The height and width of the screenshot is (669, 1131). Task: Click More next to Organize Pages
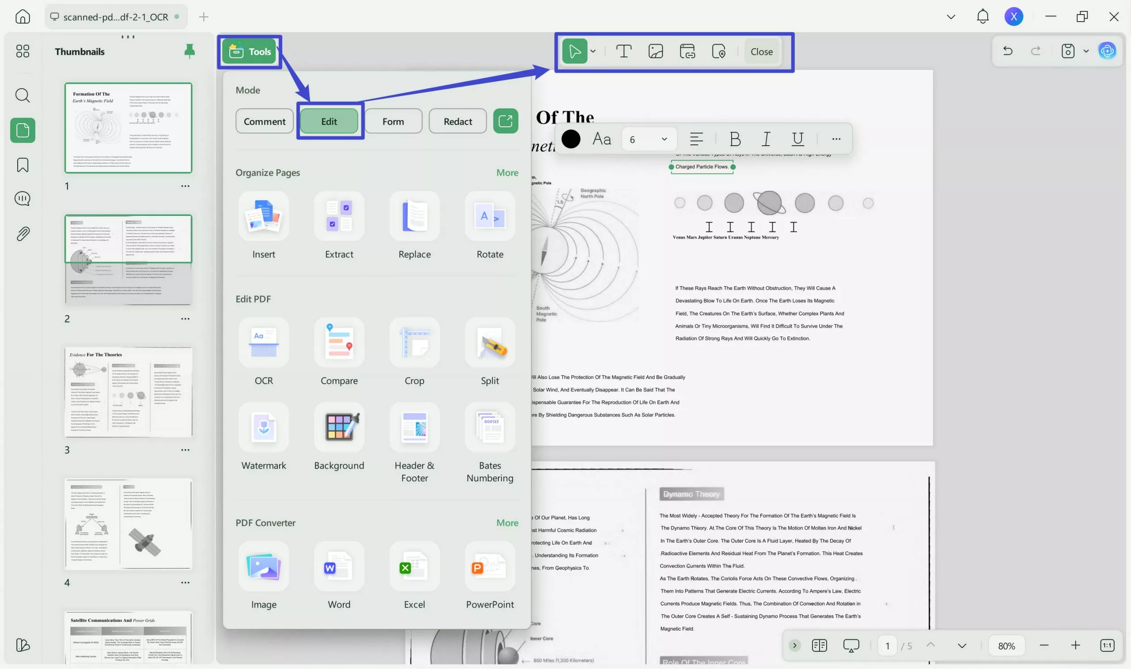click(x=507, y=172)
